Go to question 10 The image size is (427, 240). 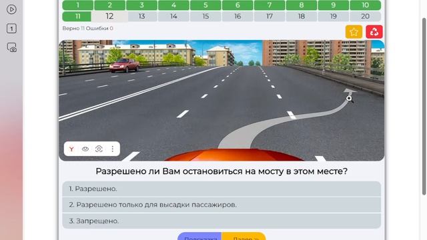(x=366, y=5)
